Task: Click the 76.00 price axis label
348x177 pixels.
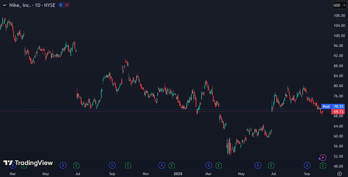Action: click(339, 96)
